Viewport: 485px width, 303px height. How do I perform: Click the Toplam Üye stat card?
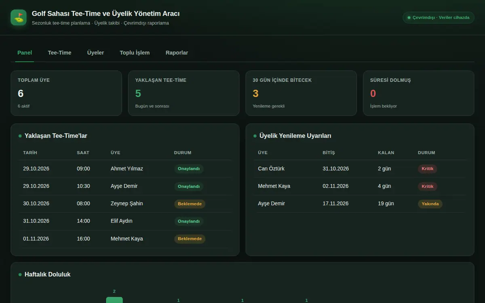point(66,93)
